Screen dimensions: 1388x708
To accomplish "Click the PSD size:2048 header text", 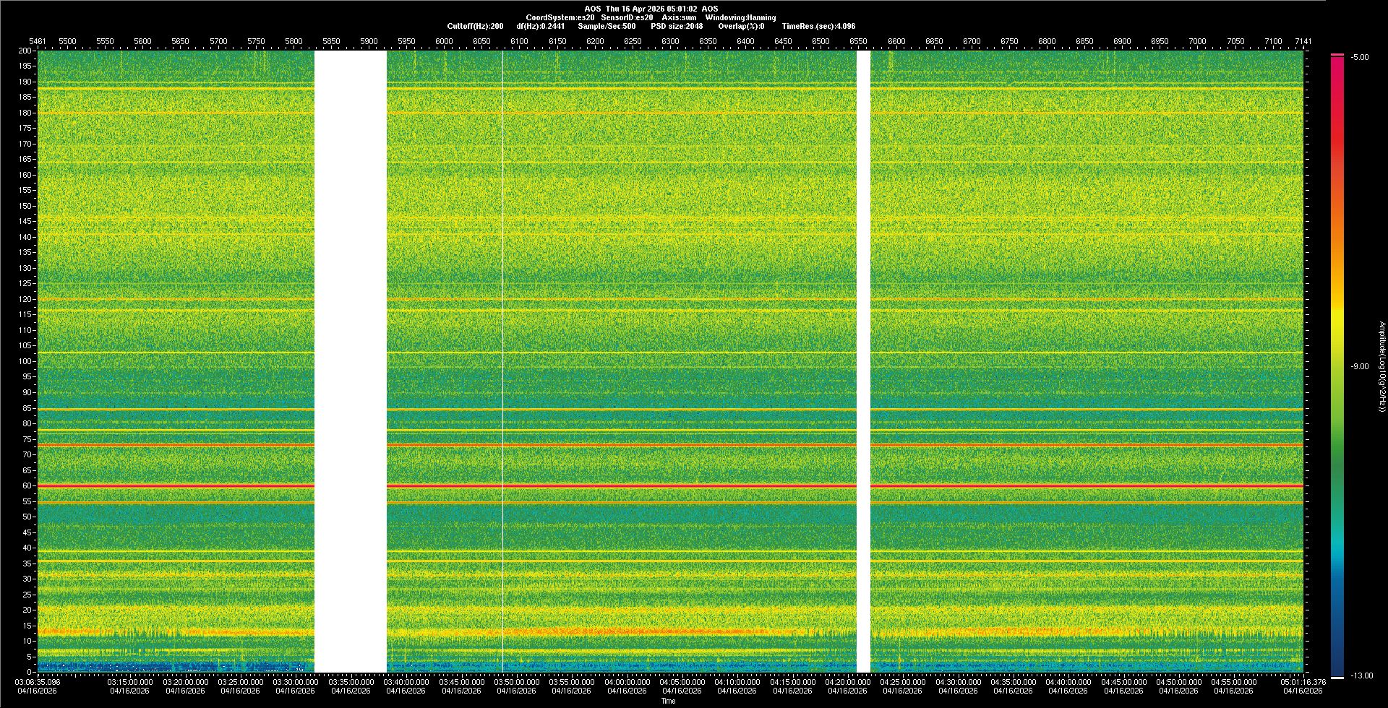I will 677,26.
